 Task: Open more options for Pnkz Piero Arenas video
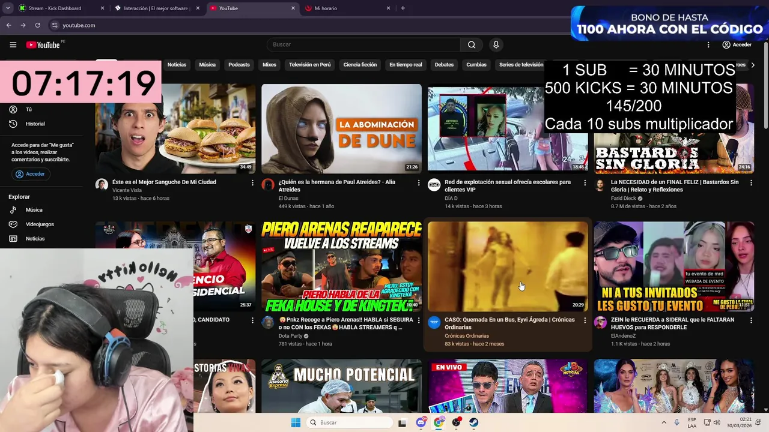pos(419,320)
